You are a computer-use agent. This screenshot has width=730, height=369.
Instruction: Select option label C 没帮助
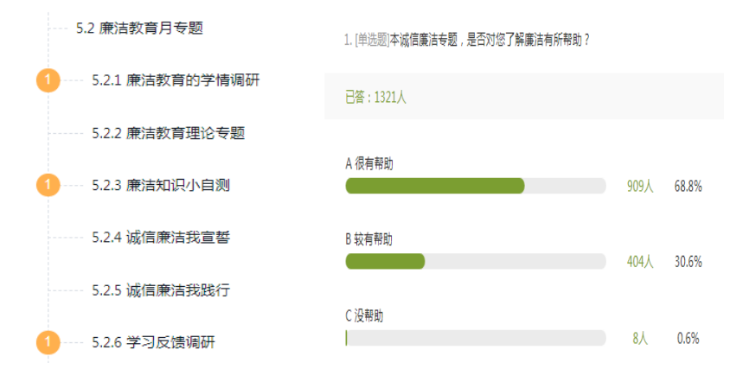(x=364, y=316)
